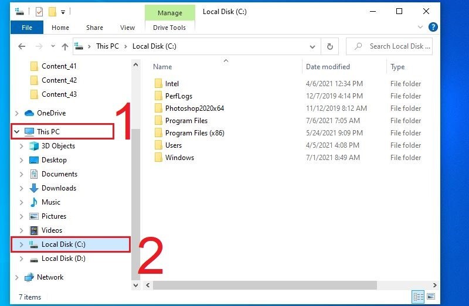469x306 pixels.
Task: Click the Downloads arrow icon
Action: [x=34, y=188]
